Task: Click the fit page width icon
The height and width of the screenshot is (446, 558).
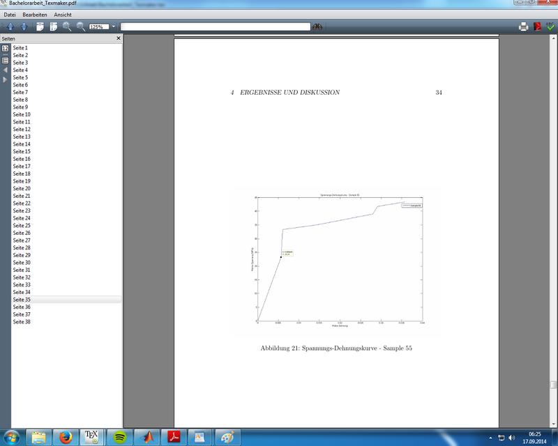Action: coord(40,27)
